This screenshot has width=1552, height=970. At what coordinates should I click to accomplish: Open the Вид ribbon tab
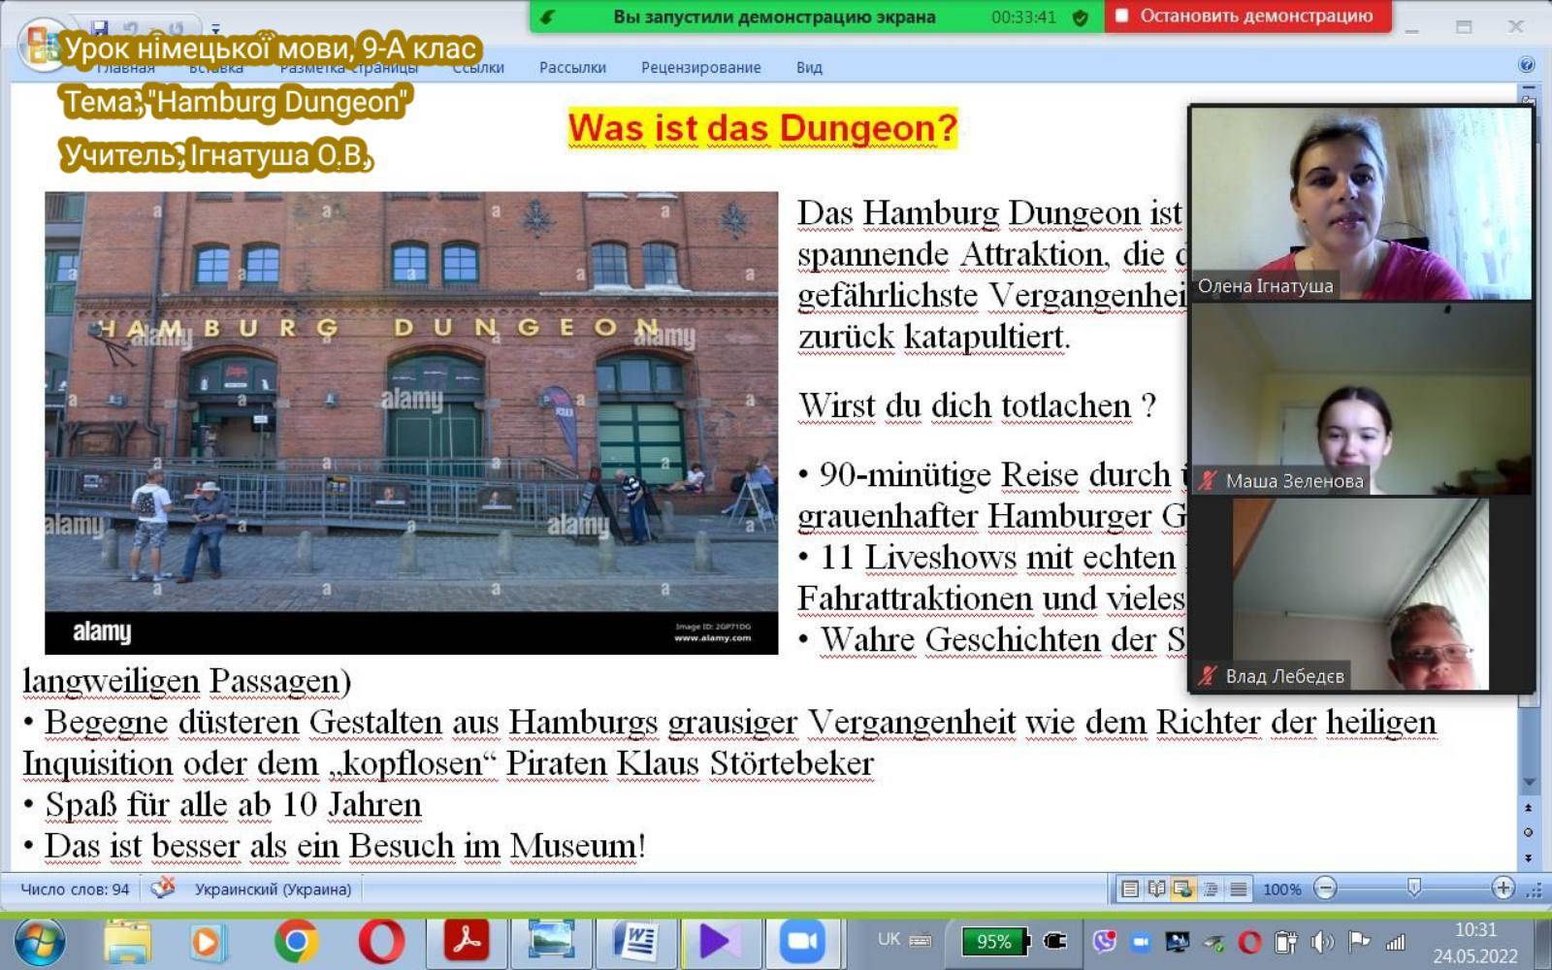[x=809, y=68]
